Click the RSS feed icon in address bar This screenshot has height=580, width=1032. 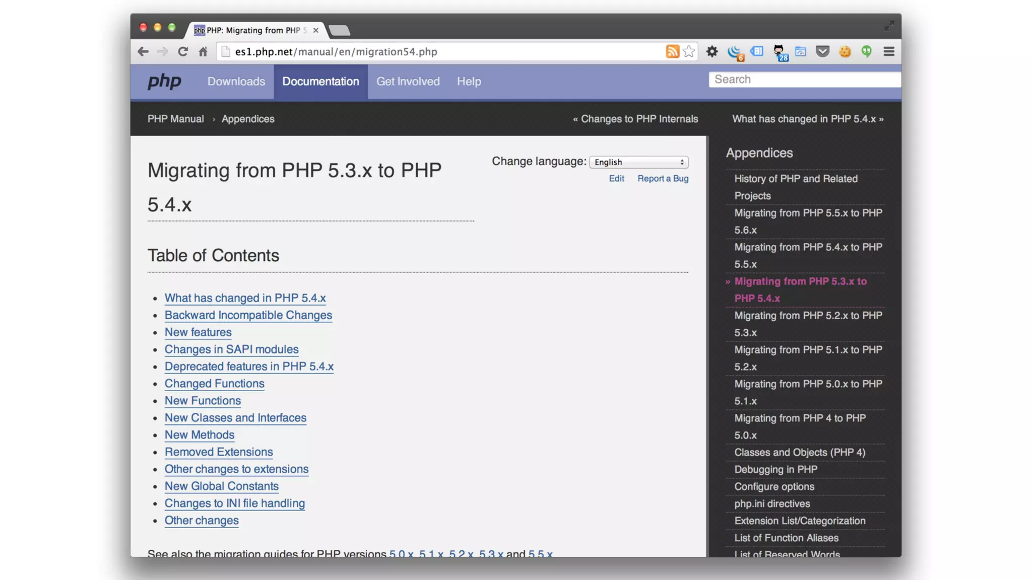coord(672,51)
